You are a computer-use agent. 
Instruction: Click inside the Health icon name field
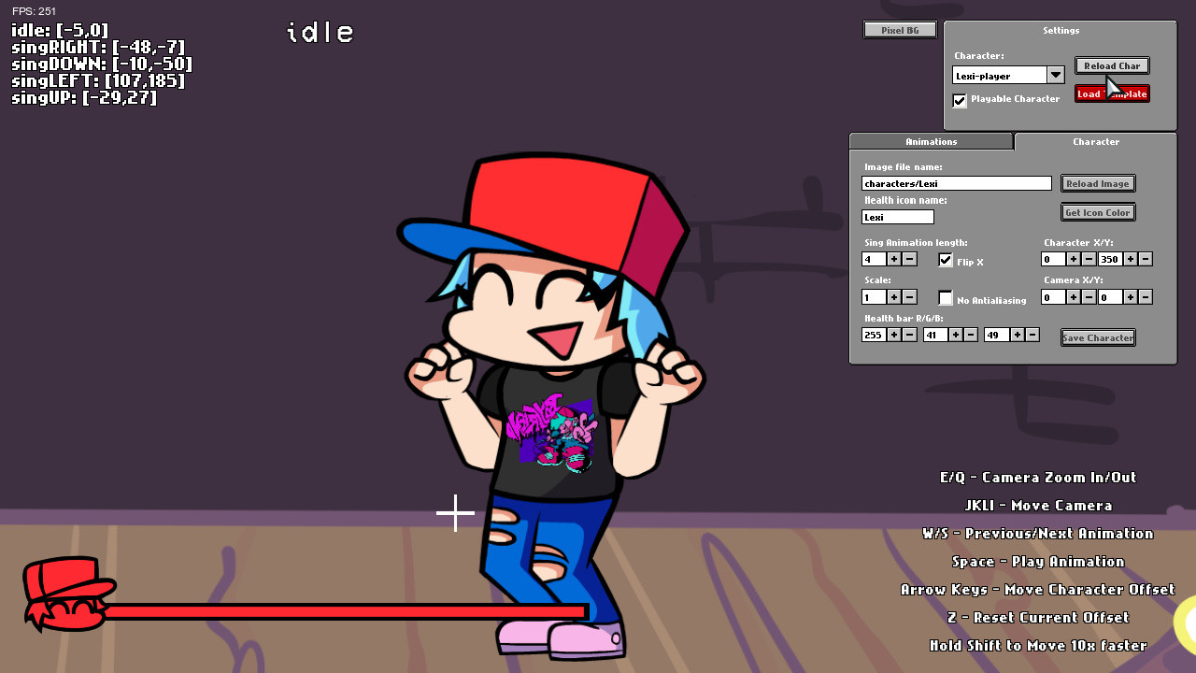click(896, 216)
